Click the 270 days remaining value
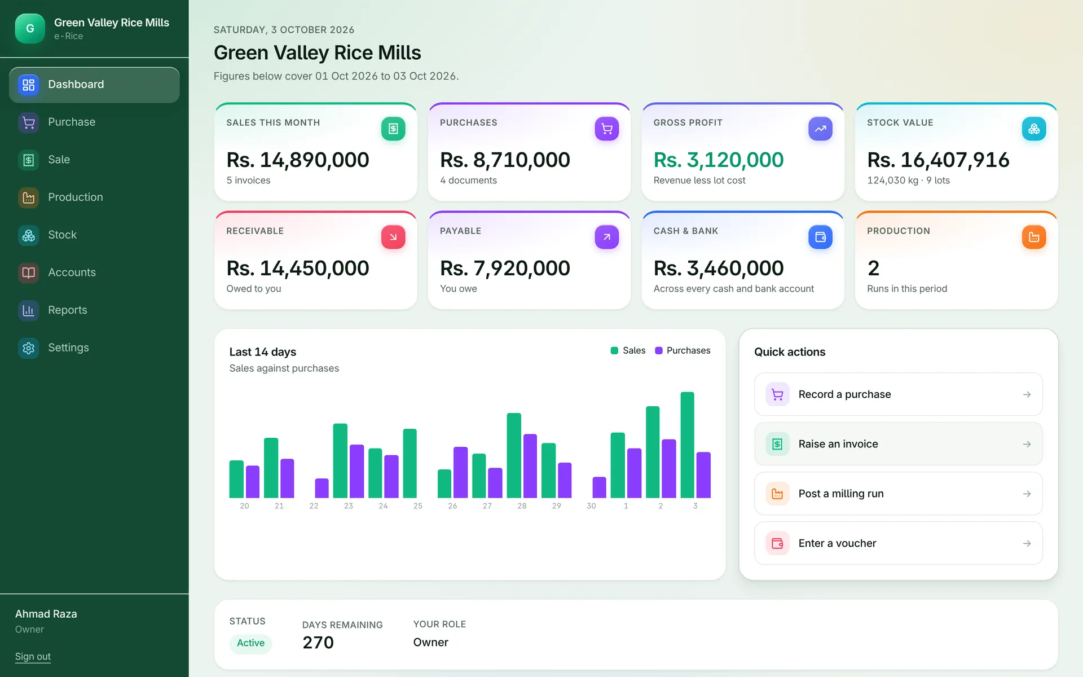The image size is (1083, 677). pos(318,643)
